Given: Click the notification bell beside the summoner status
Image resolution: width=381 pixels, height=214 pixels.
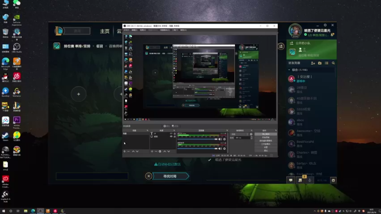Looking at the screenshot, I should point(332,35).
